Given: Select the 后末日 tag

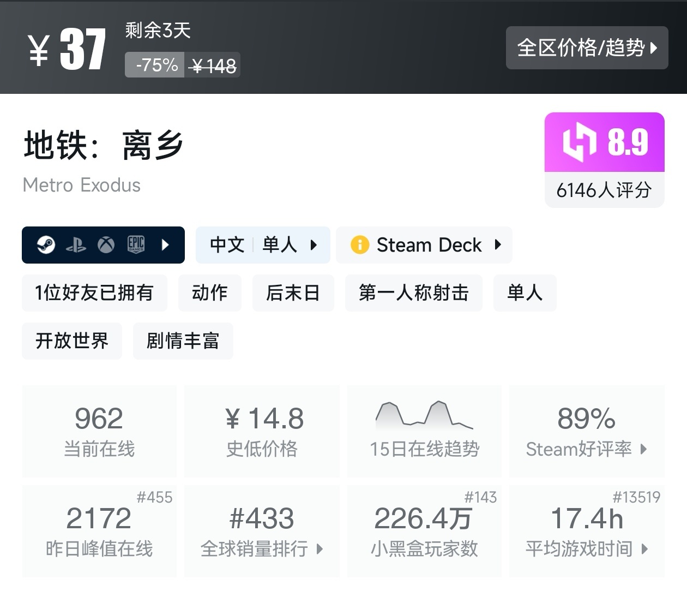Looking at the screenshot, I should 293,293.
